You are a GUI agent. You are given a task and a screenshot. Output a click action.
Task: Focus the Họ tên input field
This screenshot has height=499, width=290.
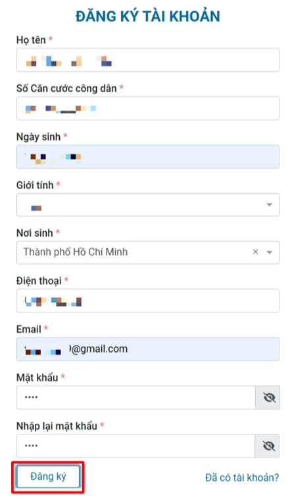(x=148, y=60)
